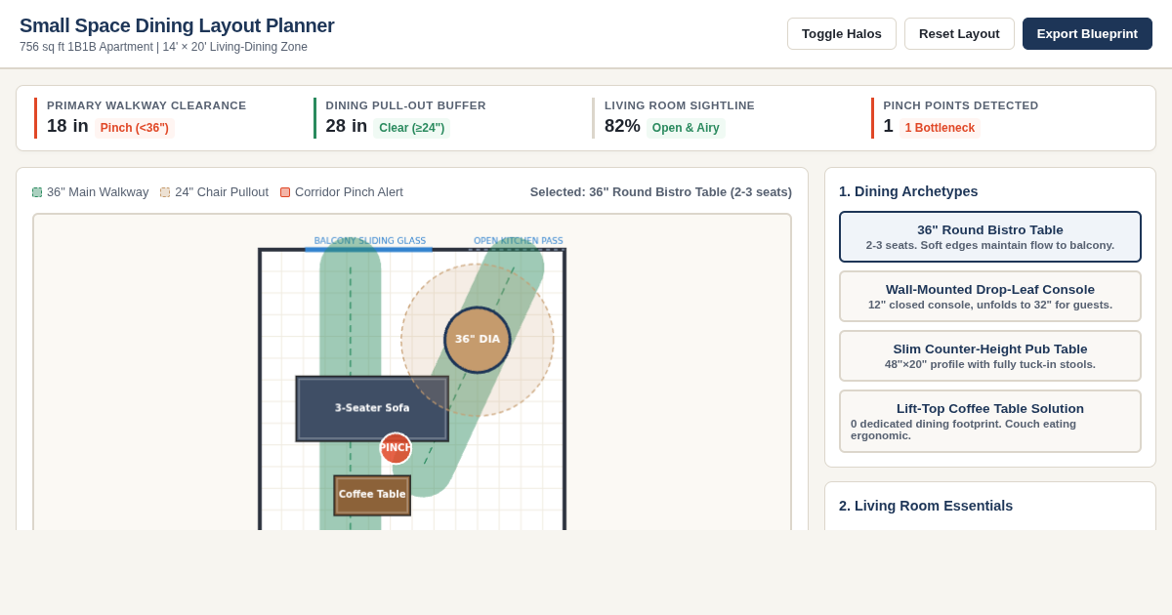Select the 3-Seater Sofa on the floorplan
1172x615 pixels.
(x=372, y=409)
